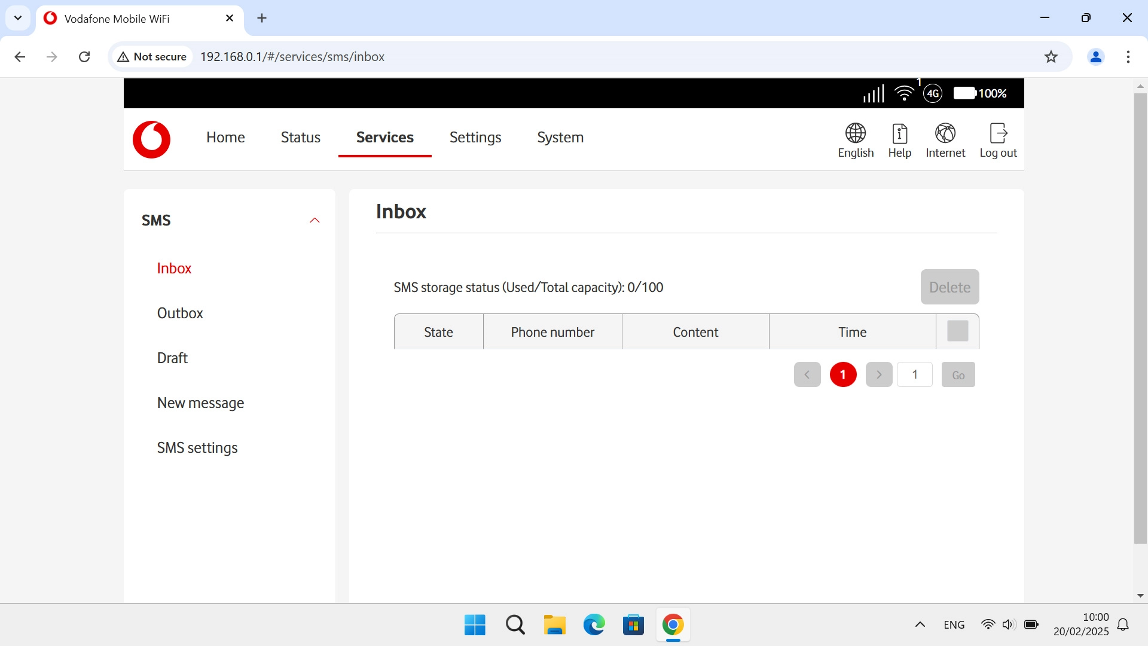Image resolution: width=1148 pixels, height=646 pixels.
Task: Click the page number input field
Action: (x=914, y=375)
